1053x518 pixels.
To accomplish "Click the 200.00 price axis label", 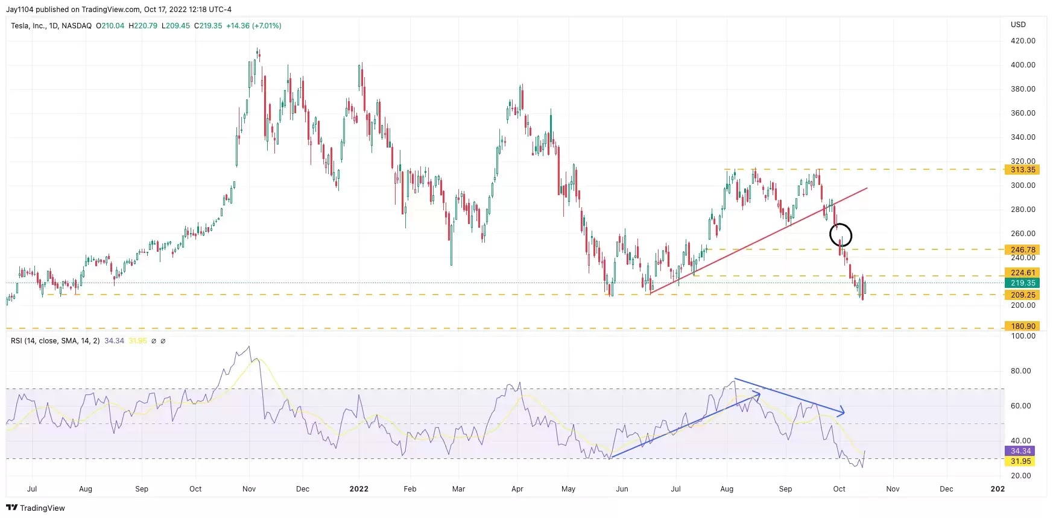I will [1023, 305].
